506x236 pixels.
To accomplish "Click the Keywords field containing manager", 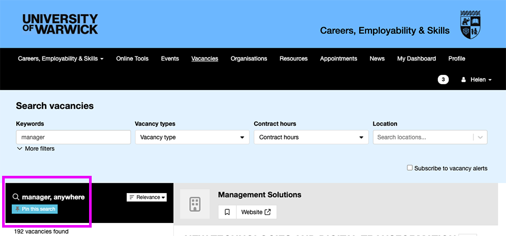I will click(x=73, y=137).
